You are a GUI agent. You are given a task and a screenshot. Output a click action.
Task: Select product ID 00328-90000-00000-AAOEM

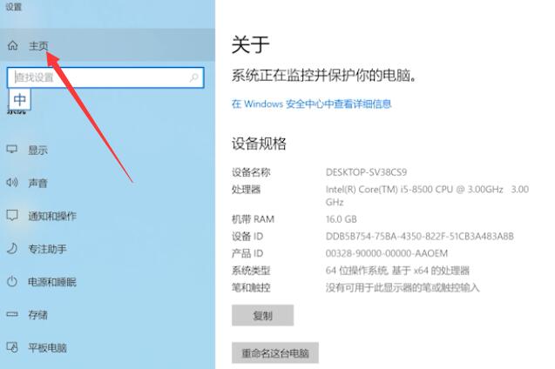387,253
